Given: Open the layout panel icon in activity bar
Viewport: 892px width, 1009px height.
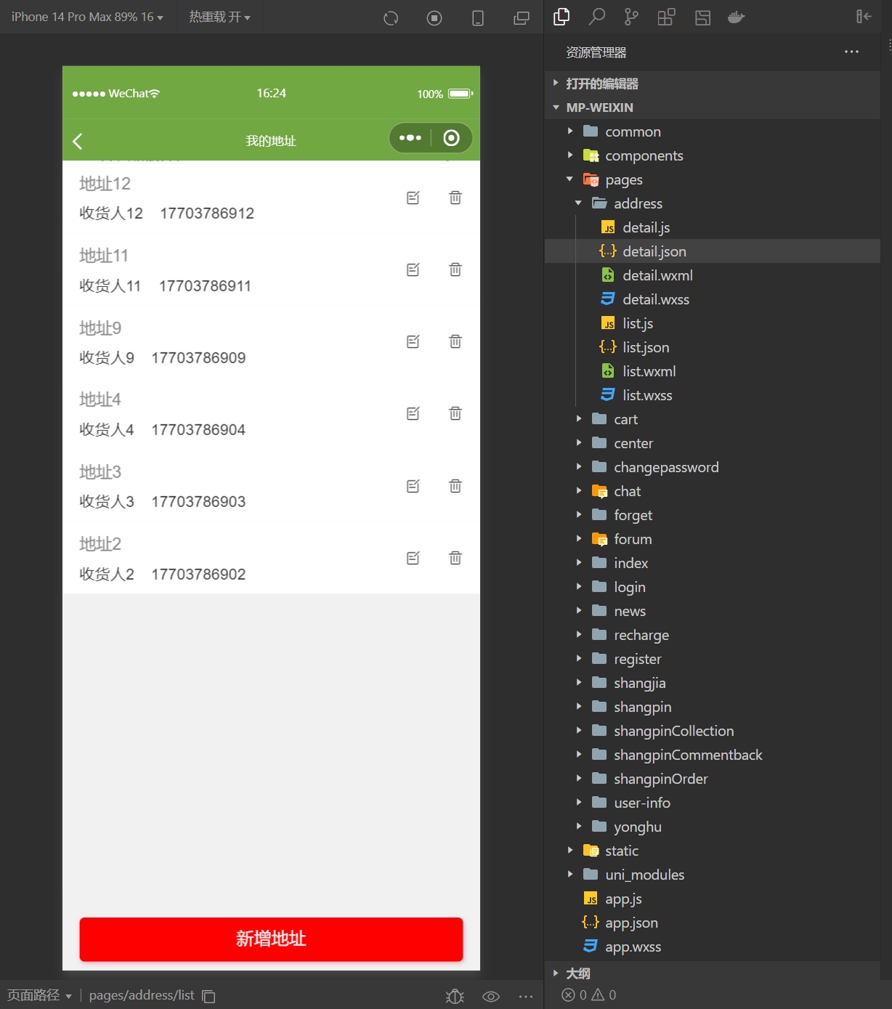Looking at the screenshot, I should click(x=702, y=17).
